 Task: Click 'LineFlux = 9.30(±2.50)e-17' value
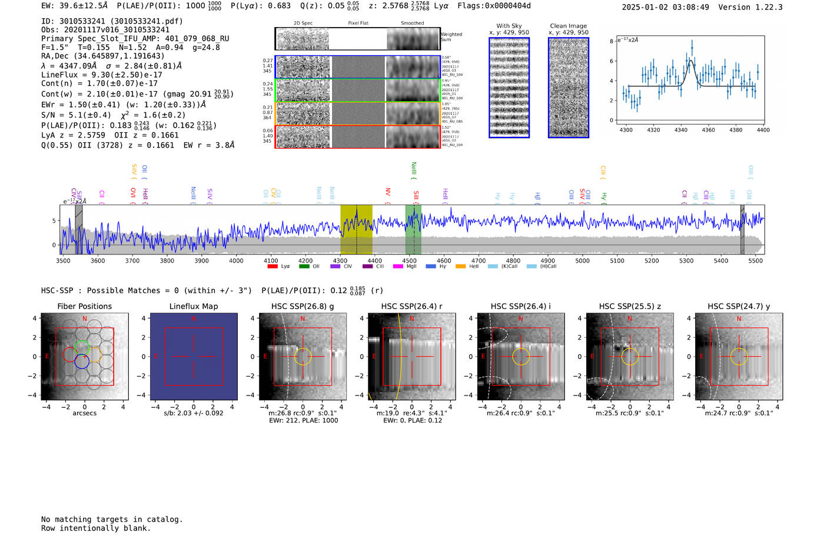(102, 75)
